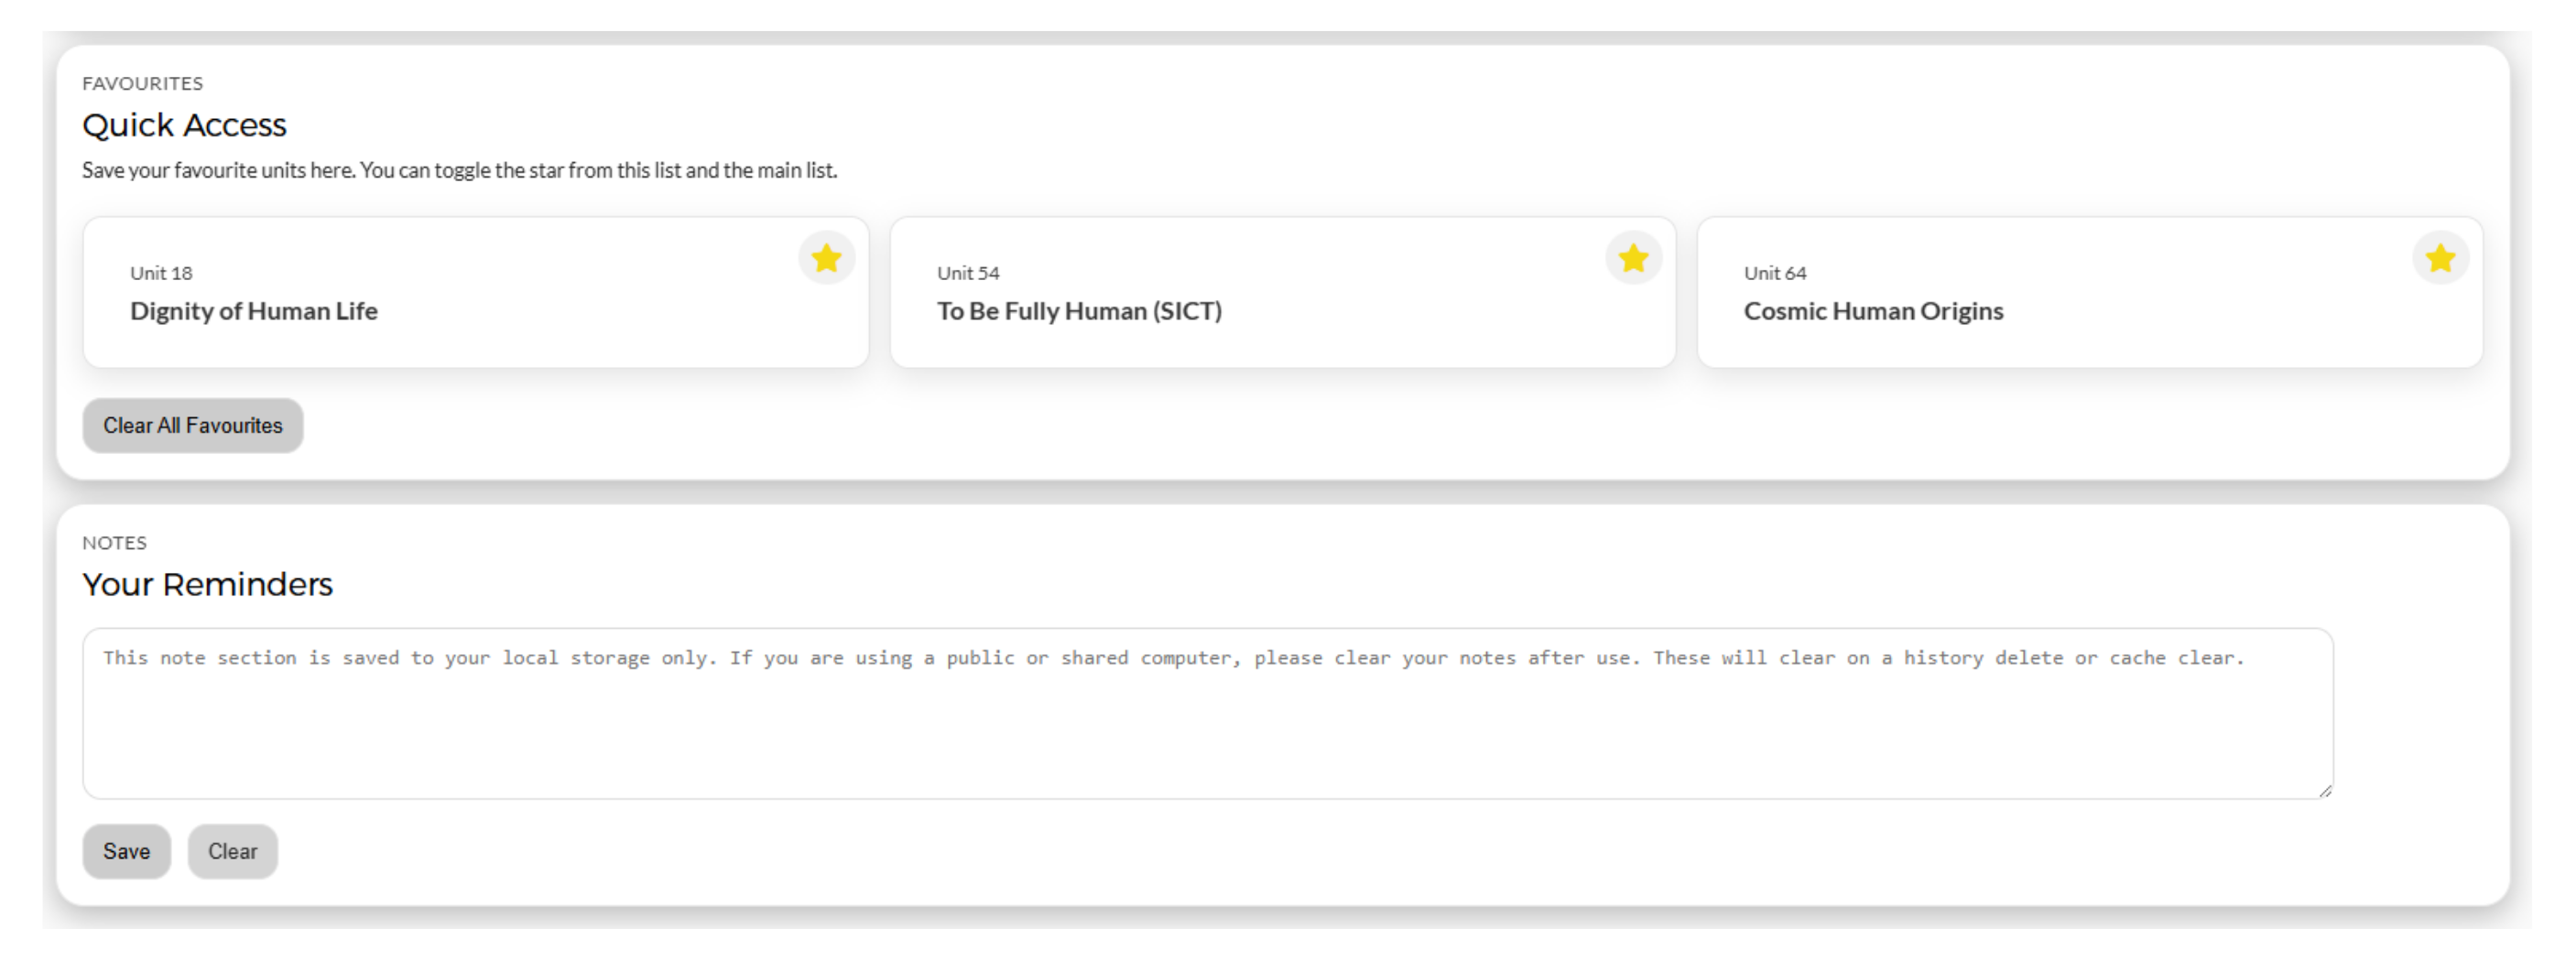Click the Quick Access heading
Screen dimensions: 2576x961
point(184,124)
